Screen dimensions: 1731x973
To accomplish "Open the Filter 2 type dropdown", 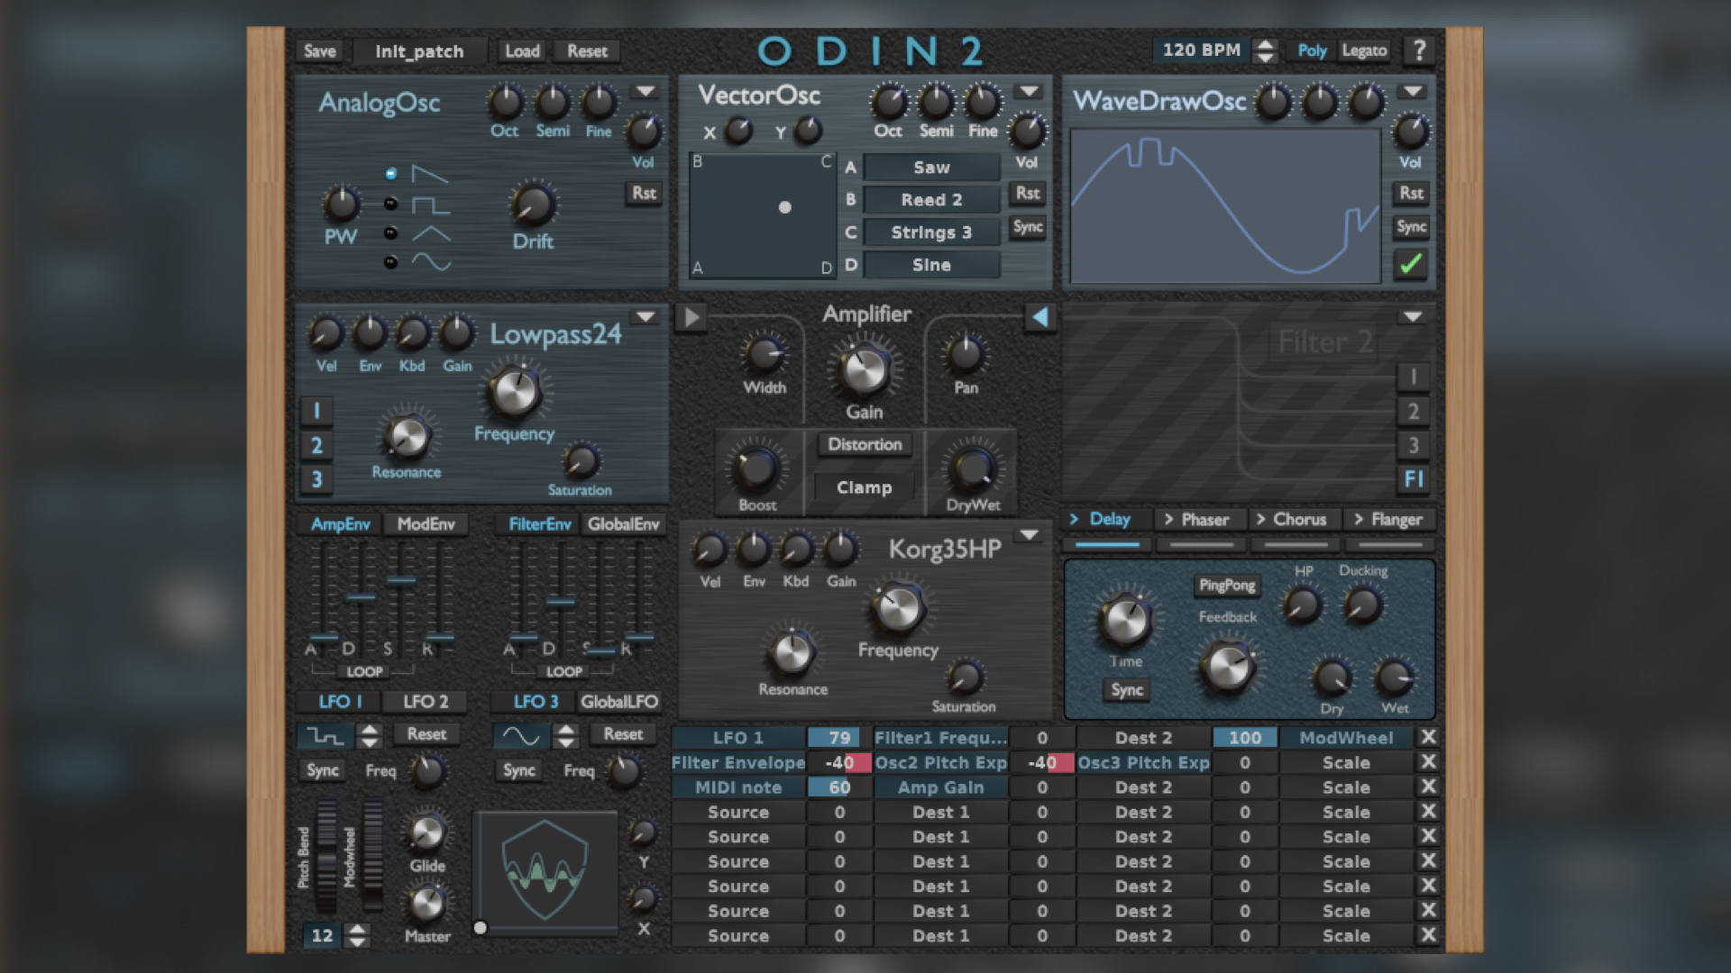I will point(1412,317).
